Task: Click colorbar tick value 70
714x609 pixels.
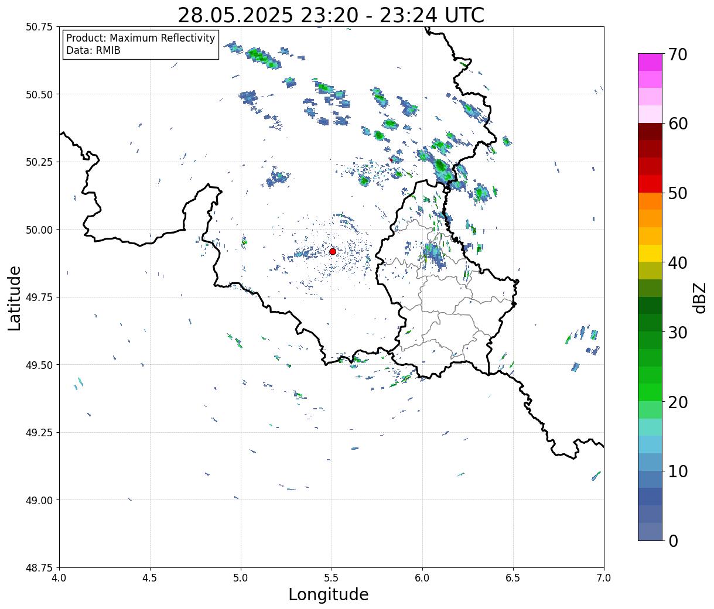Action: pyautogui.click(x=677, y=54)
